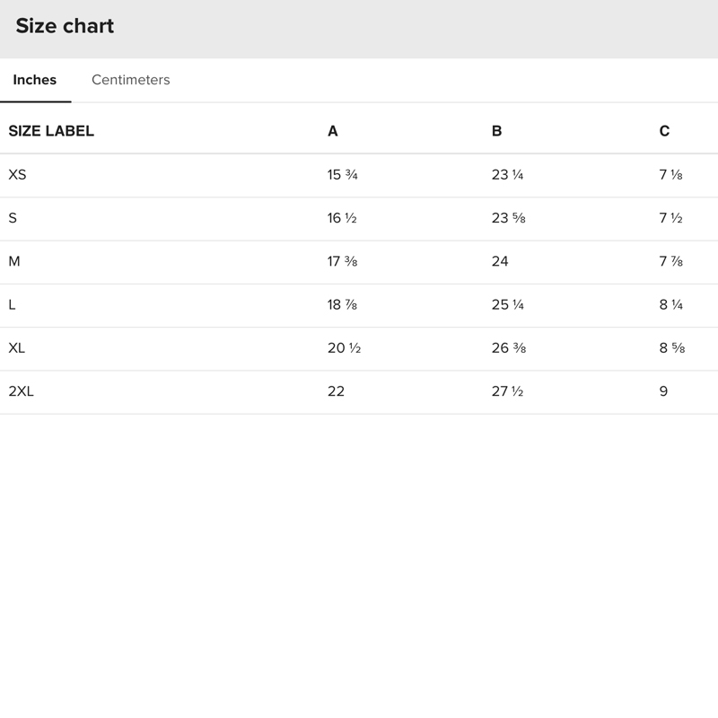The image size is (718, 718).
Task: Click column header A
Action: pyautogui.click(x=332, y=131)
